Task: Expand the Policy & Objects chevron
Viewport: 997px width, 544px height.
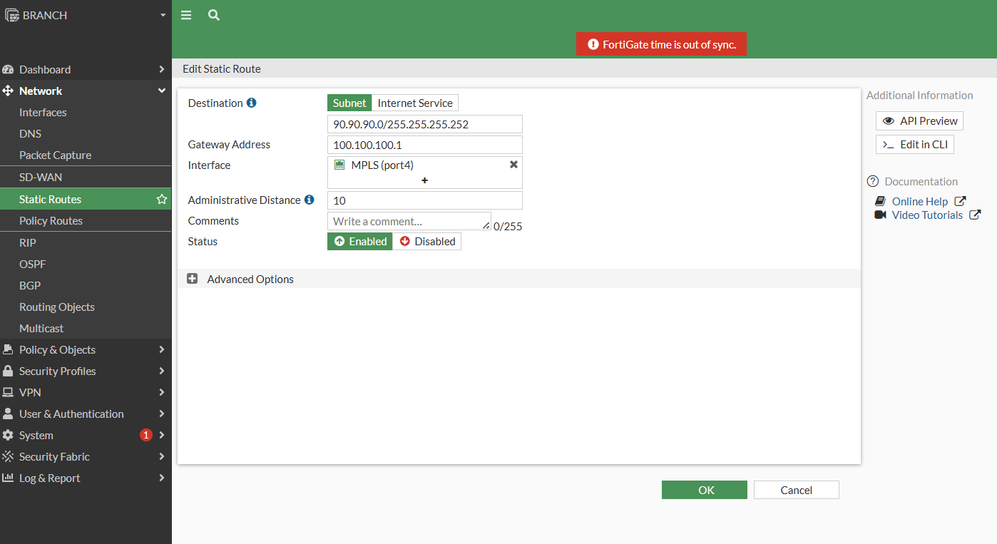Action: (x=162, y=349)
